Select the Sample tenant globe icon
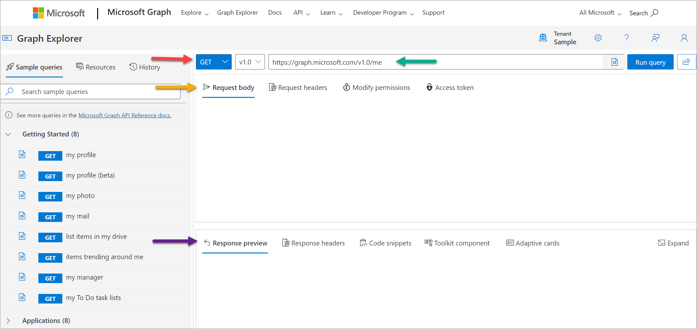This screenshot has height=329, width=697. (543, 38)
